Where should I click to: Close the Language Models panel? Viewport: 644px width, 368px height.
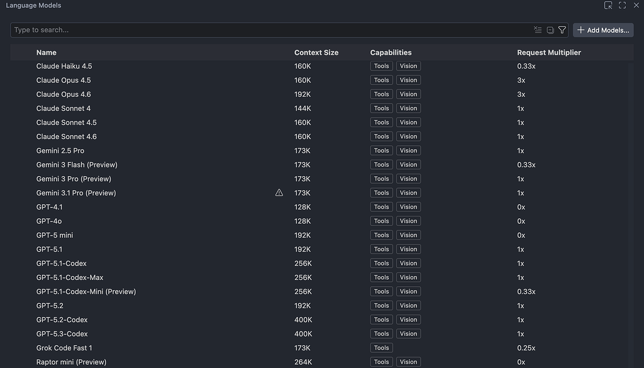point(636,5)
